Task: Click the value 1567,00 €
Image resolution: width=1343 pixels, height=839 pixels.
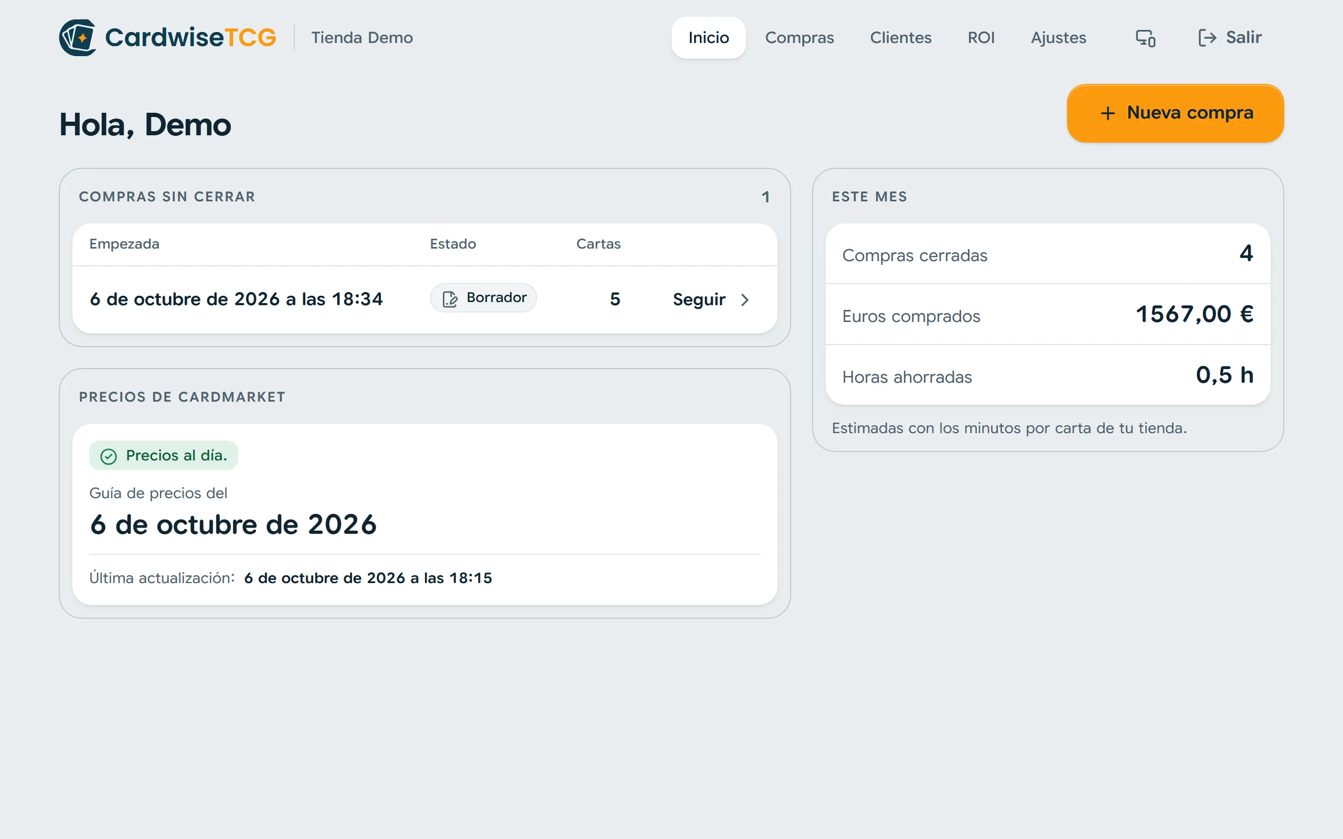Action: [1194, 315]
